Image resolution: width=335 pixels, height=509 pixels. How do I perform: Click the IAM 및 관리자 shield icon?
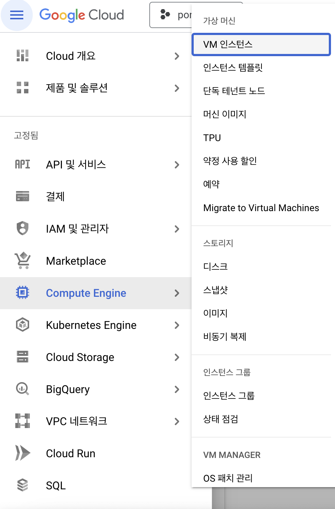[23, 229]
